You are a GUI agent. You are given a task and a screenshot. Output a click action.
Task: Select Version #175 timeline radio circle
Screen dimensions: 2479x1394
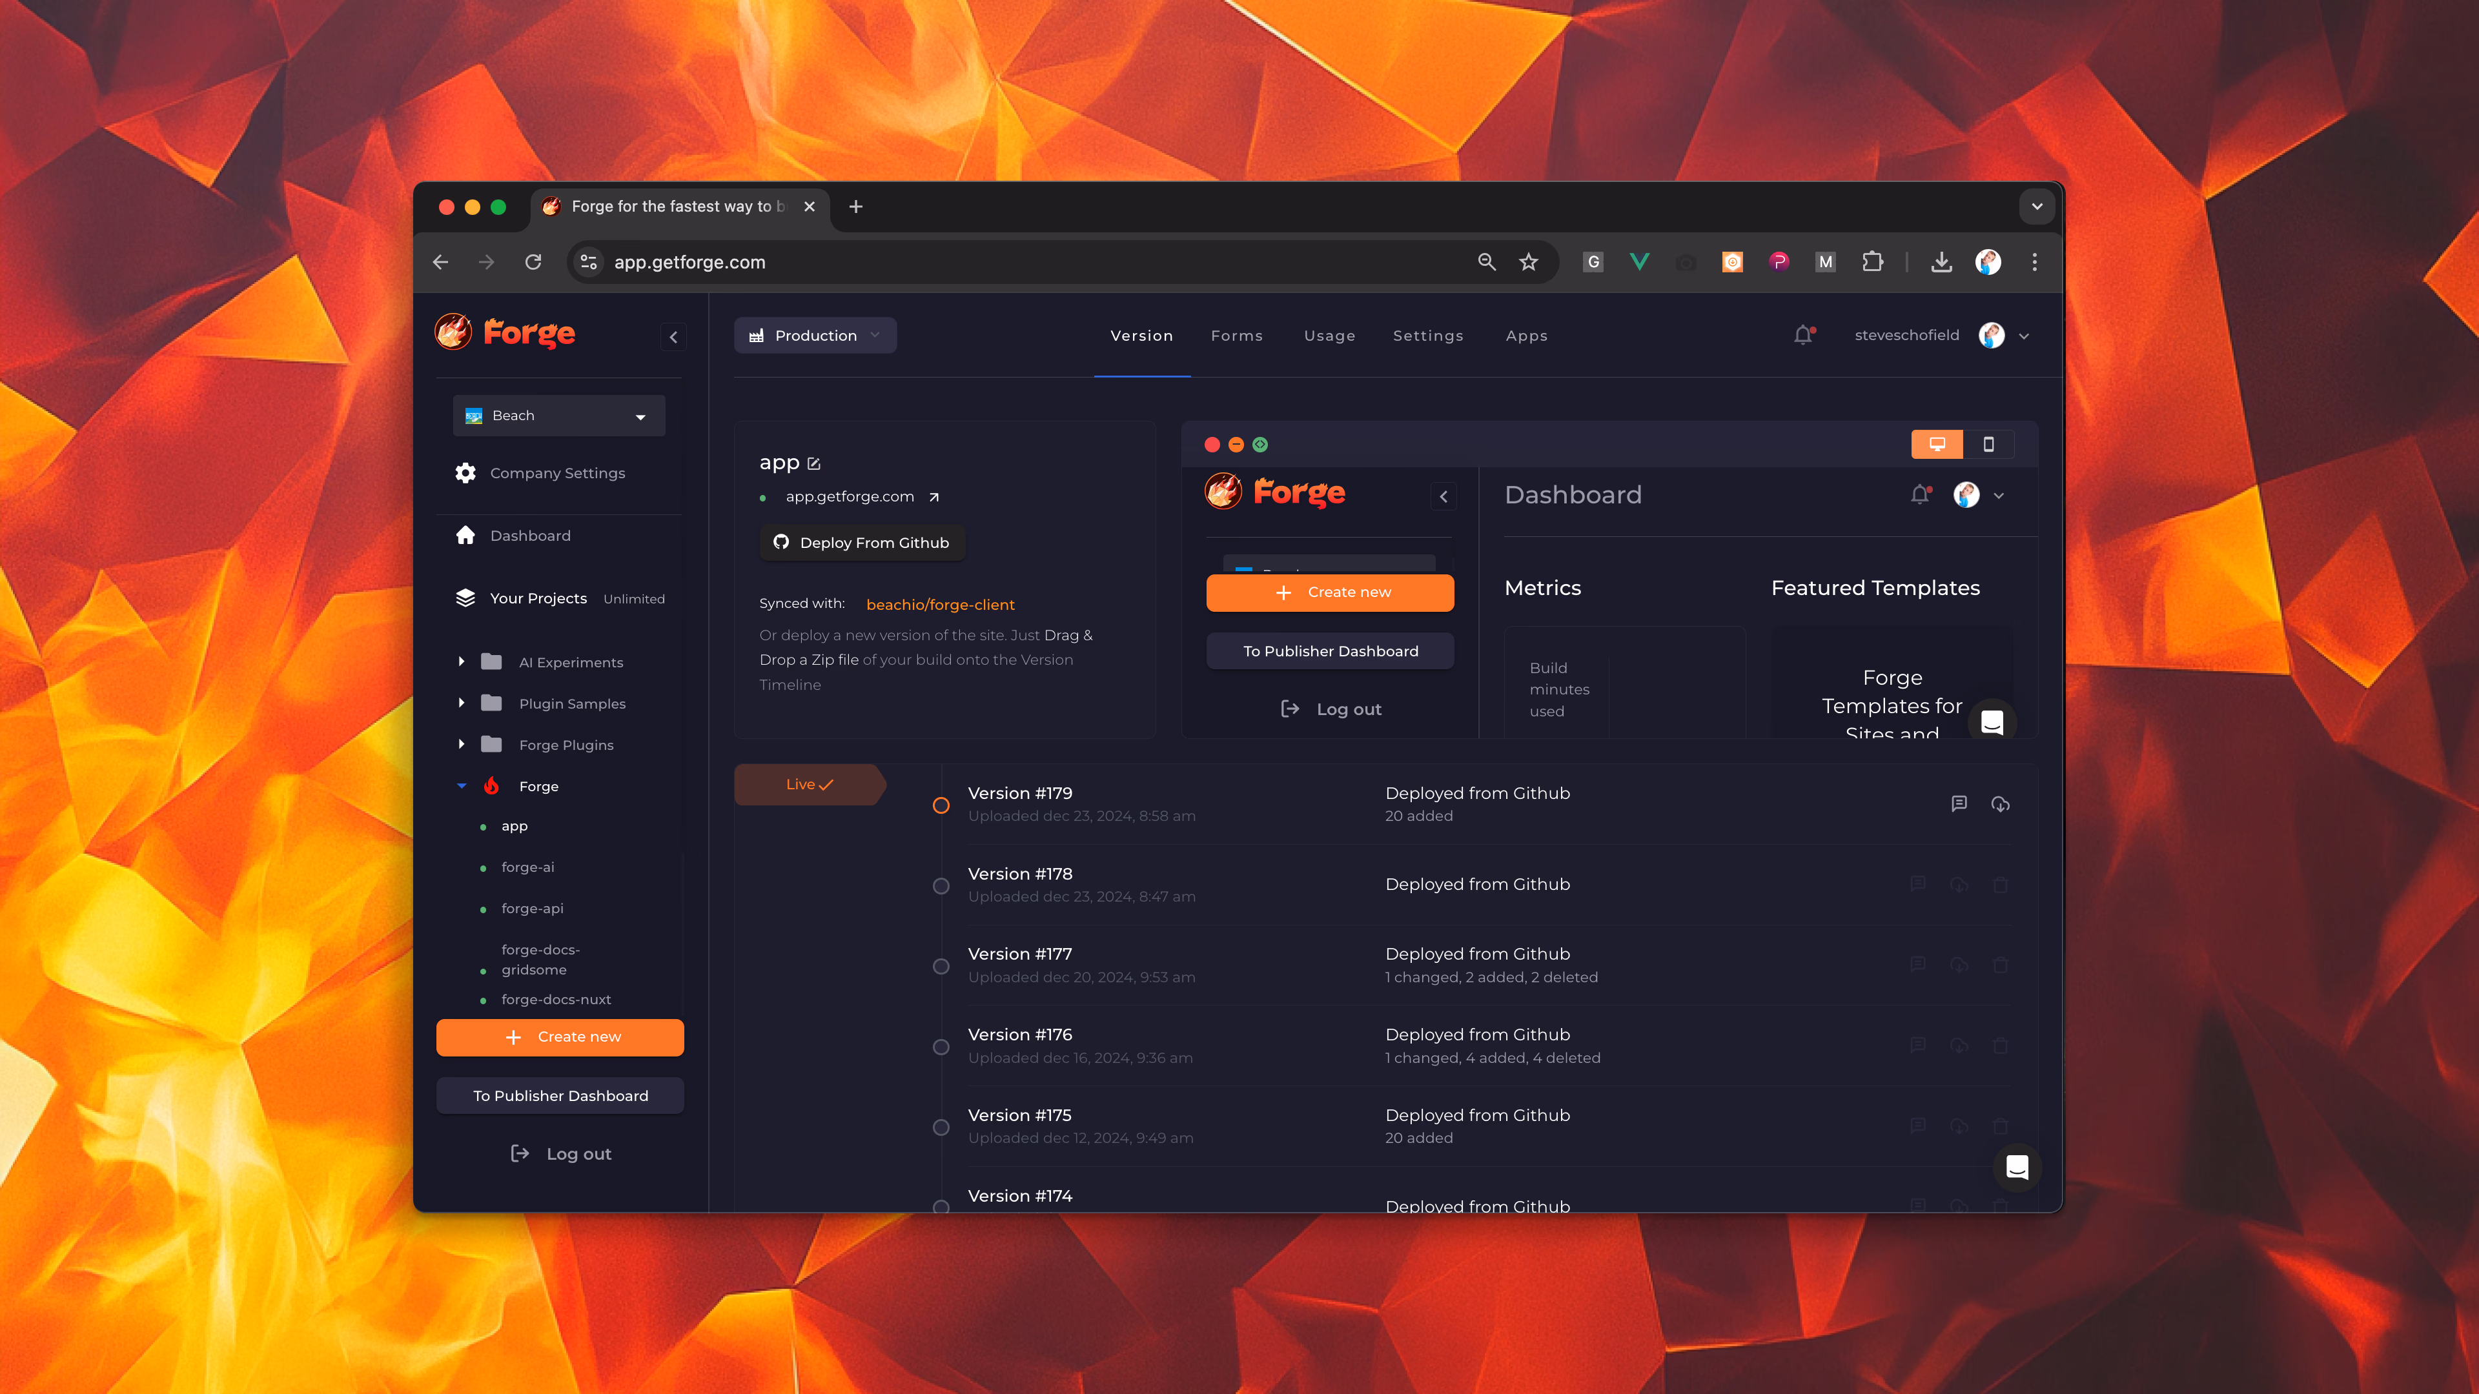point(941,1127)
